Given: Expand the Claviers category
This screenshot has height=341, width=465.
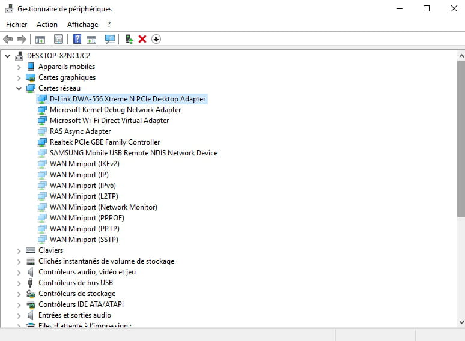Looking at the screenshot, I should point(19,251).
